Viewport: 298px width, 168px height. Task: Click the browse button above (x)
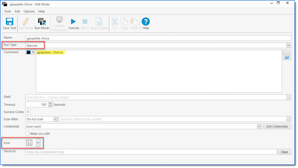pos(287,52)
